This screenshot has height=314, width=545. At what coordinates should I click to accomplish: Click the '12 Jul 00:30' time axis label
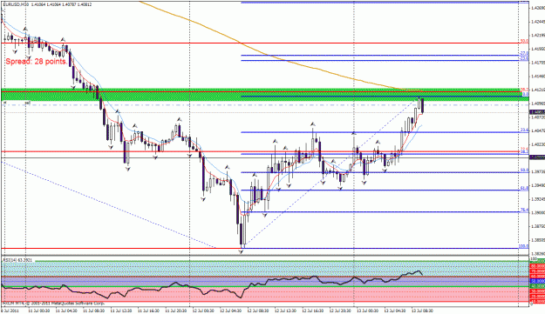204,311
